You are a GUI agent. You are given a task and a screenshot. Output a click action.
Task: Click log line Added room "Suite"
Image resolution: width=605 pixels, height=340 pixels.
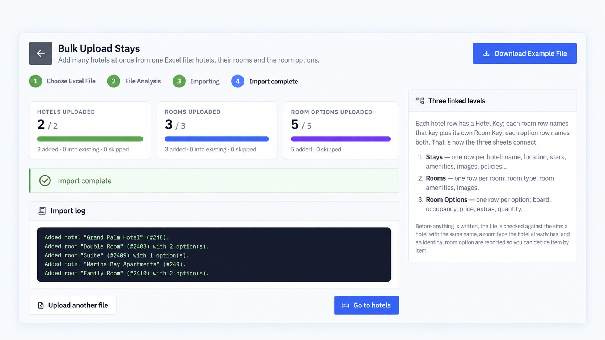pyautogui.click(x=117, y=255)
